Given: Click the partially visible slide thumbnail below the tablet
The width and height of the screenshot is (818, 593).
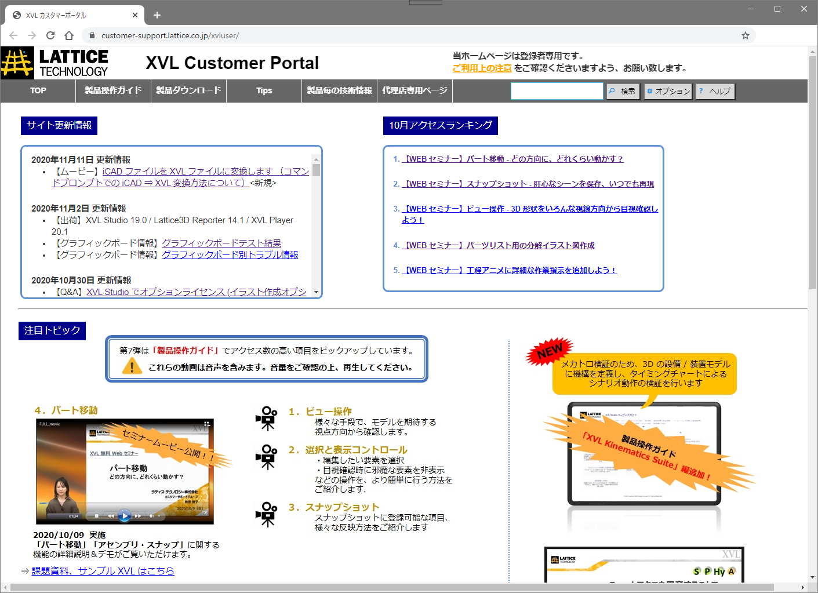Looking at the screenshot, I should (x=644, y=565).
